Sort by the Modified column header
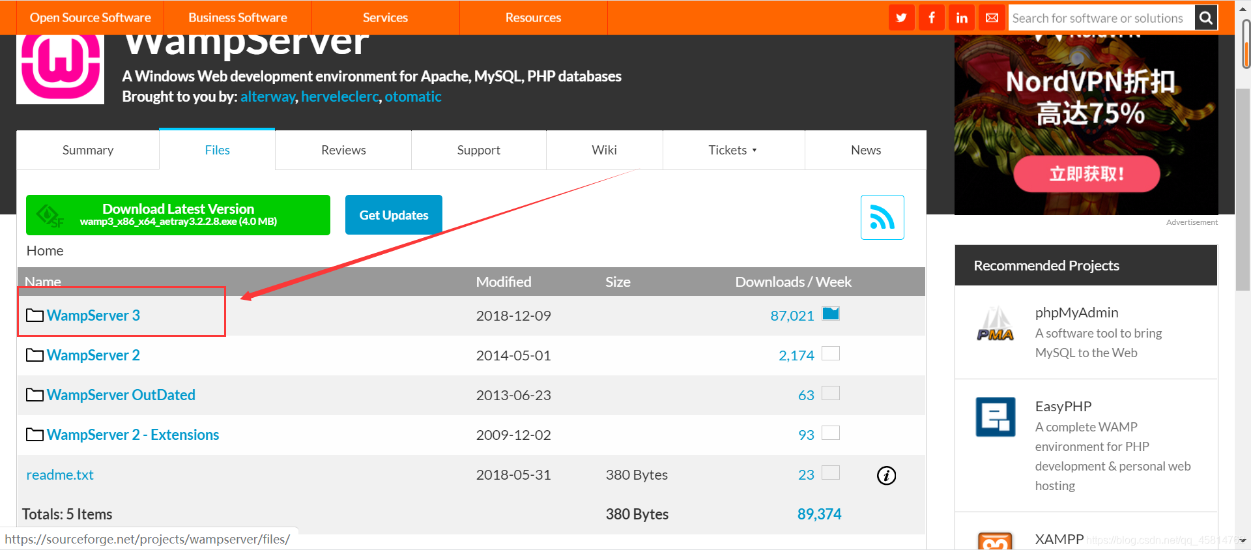This screenshot has width=1251, height=552. pos(504,282)
